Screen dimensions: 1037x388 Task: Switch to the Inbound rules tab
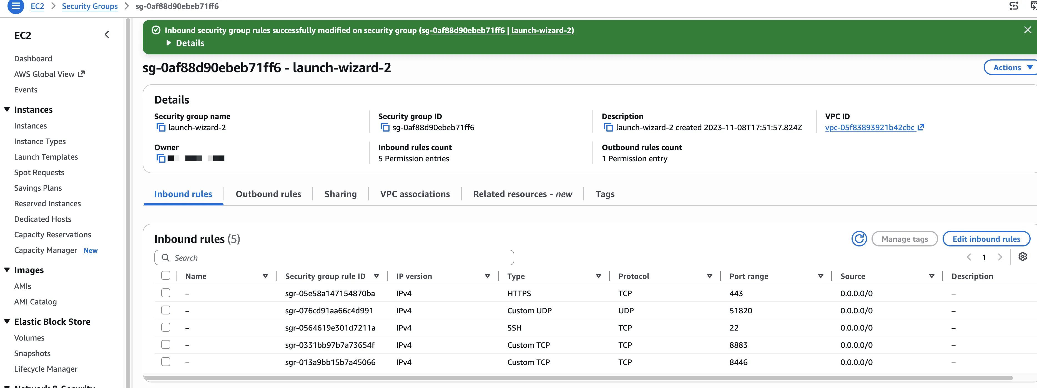183,194
